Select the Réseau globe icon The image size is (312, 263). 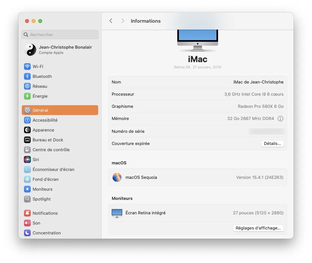point(27,86)
